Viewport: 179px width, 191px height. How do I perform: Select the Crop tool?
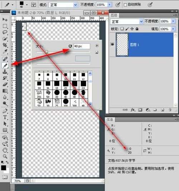5,45
